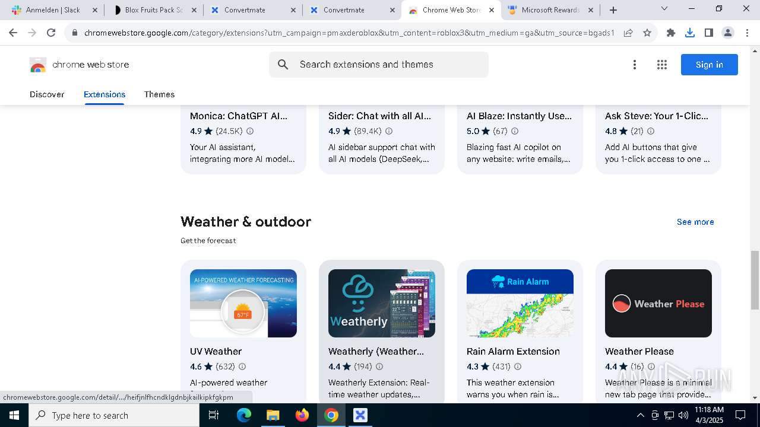Image resolution: width=760 pixels, height=427 pixels.
Task: Open Weather Please extension title
Action: (639, 351)
